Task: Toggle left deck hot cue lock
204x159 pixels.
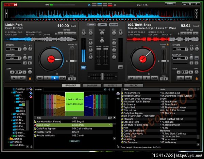Action: (x=56, y=34)
